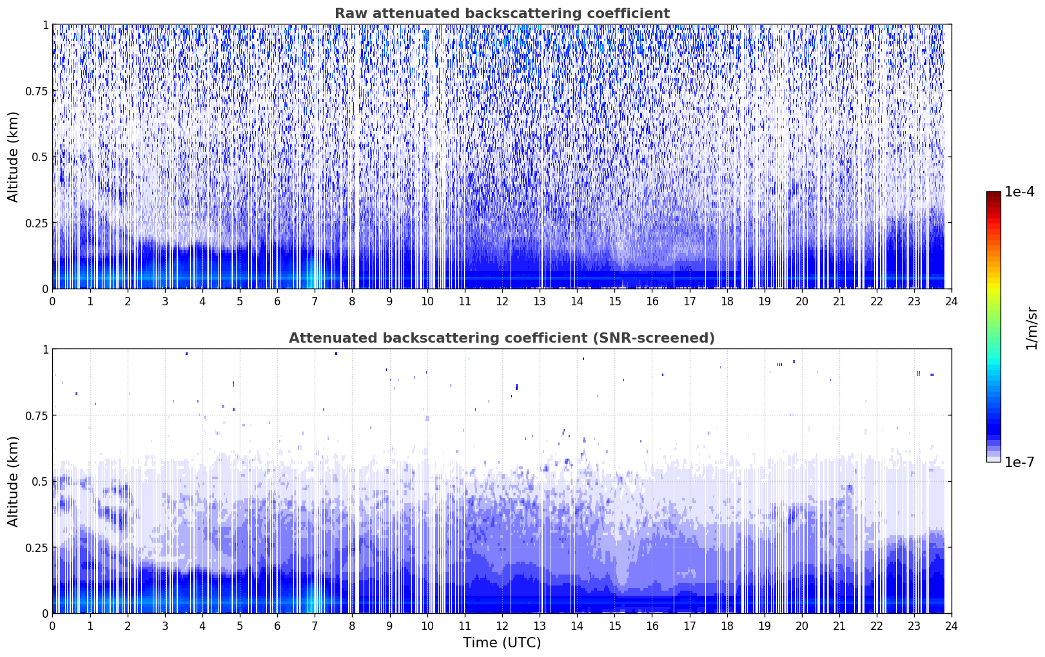Viewport: 1045px width, 657px height.
Task: Click time tick "21" under the raw plot
Action: pyautogui.click(x=839, y=301)
